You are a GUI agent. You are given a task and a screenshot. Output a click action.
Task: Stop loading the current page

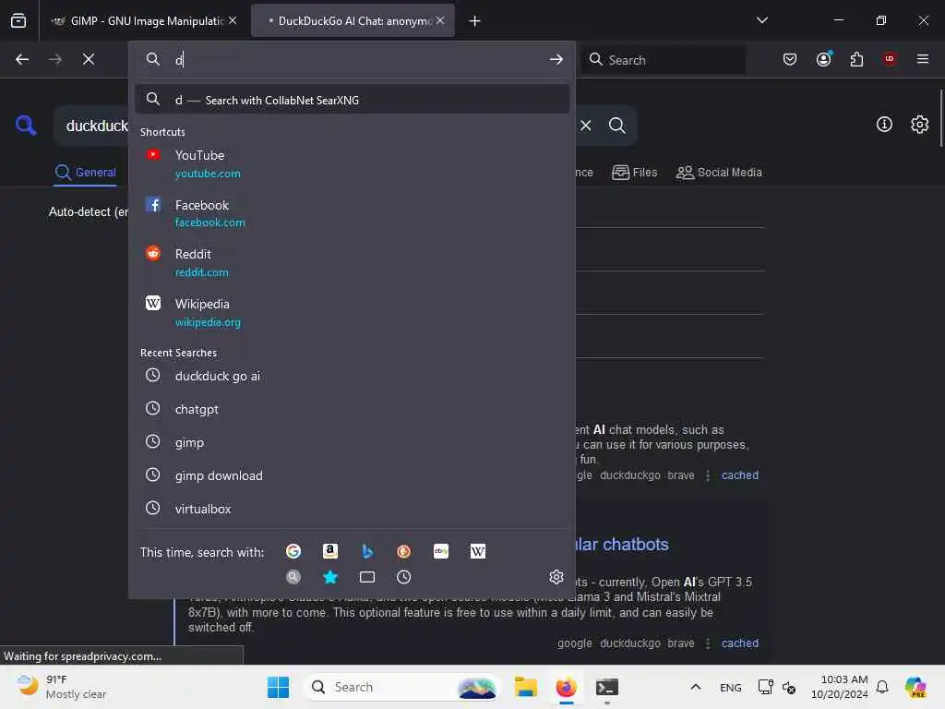pyautogui.click(x=89, y=59)
